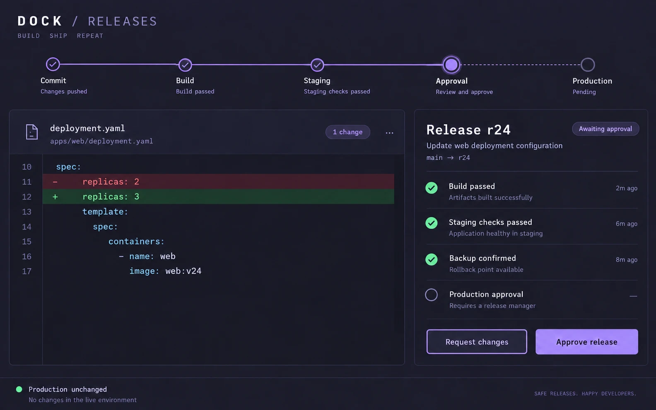Click the RELEASES breadcrumb

123,22
